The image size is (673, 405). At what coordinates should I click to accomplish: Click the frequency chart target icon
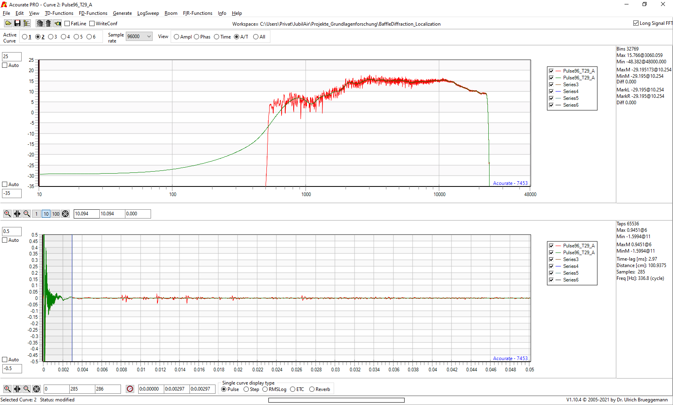[x=65, y=214]
